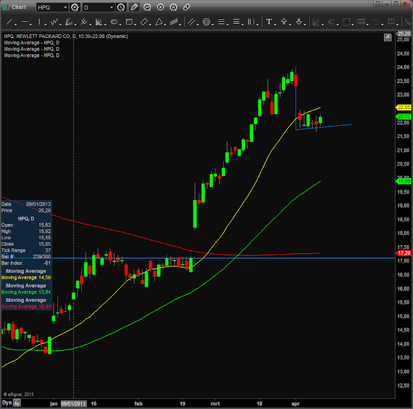Click the Dyn button at bottom left
The image size is (413, 409).
point(7,403)
